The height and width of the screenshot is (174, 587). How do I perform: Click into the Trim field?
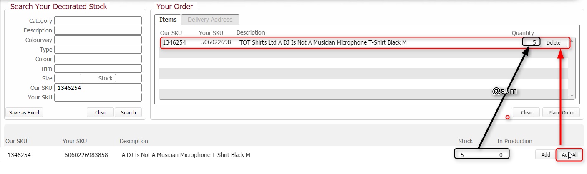coord(98,69)
